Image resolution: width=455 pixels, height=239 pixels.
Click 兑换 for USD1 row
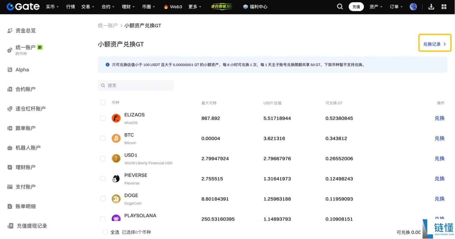coord(439,158)
